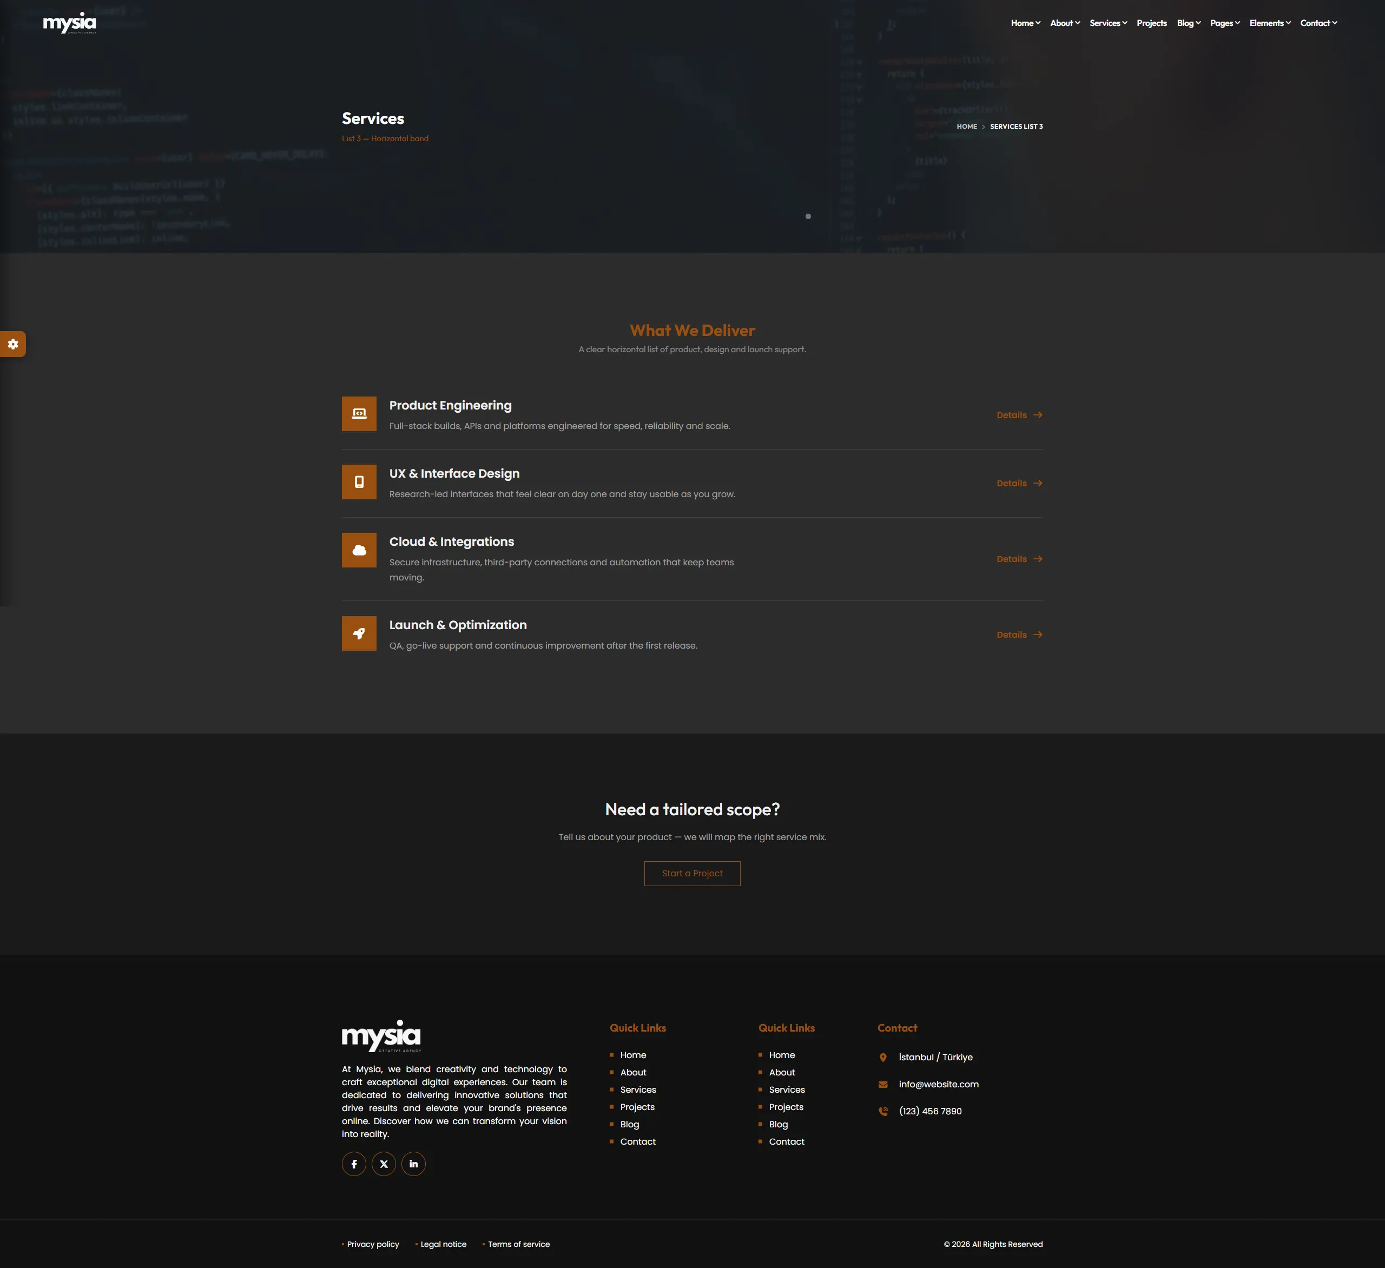Expand the Home dropdown in the navbar
This screenshot has width=1385, height=1268.
pos(1026,23)
